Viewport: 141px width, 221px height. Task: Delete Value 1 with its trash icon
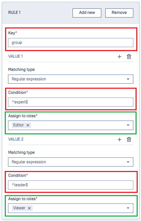tap(129, 57)
